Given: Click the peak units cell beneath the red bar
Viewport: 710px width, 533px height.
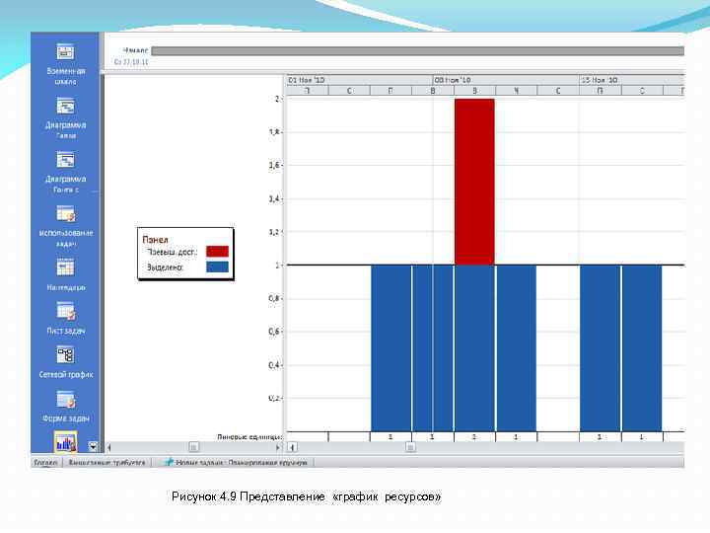Looking at the screenshot, I should (x=474, y=437).
